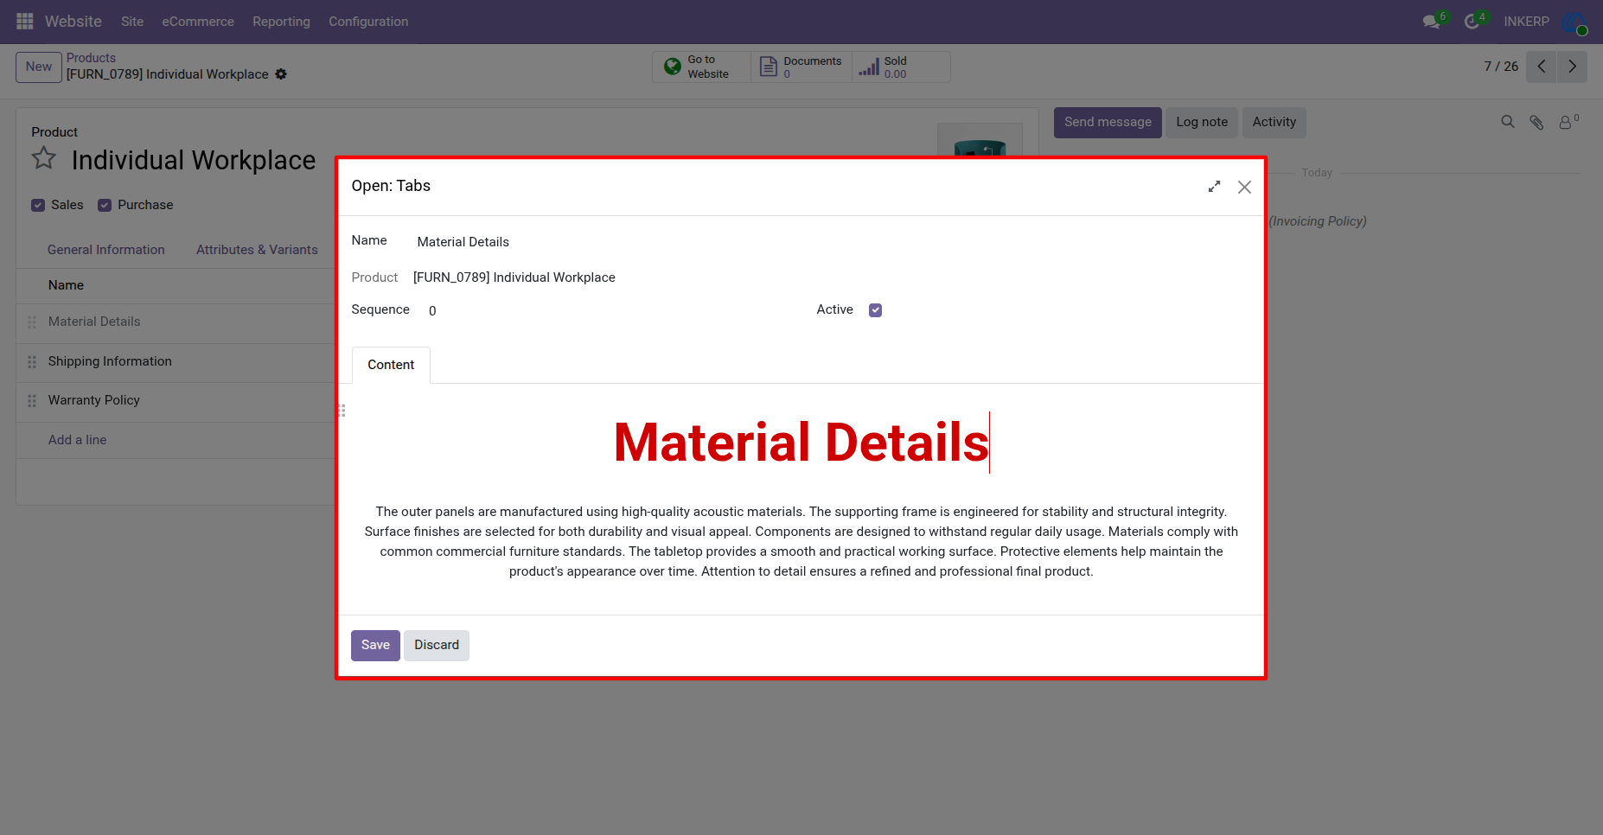
Task: Click the Go to Website globe button
Action: pos(702,67)
